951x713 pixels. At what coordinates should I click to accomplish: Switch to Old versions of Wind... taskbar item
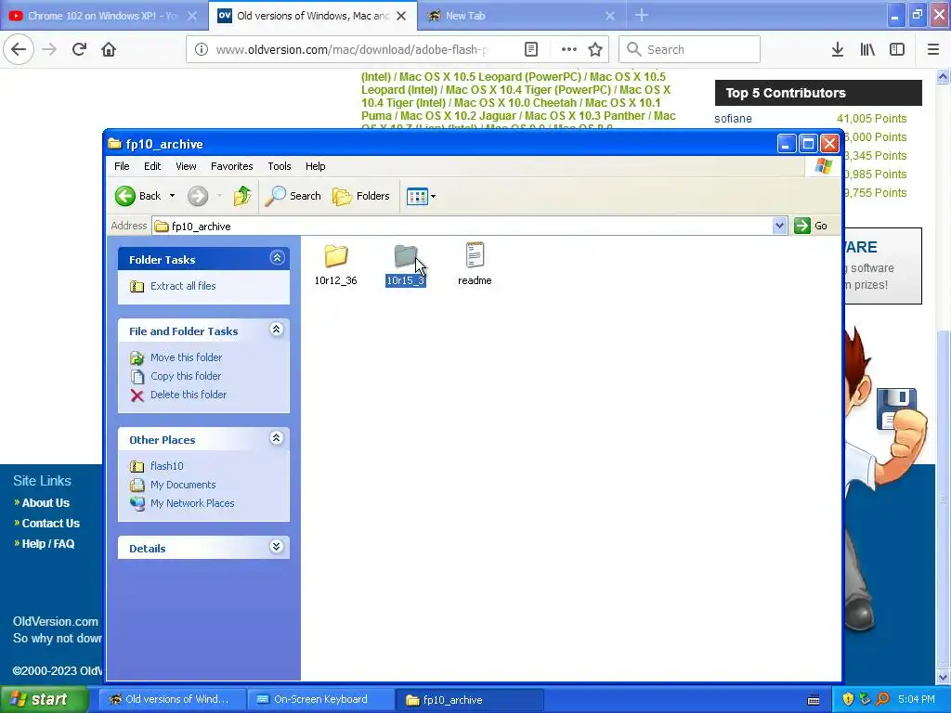173,700
